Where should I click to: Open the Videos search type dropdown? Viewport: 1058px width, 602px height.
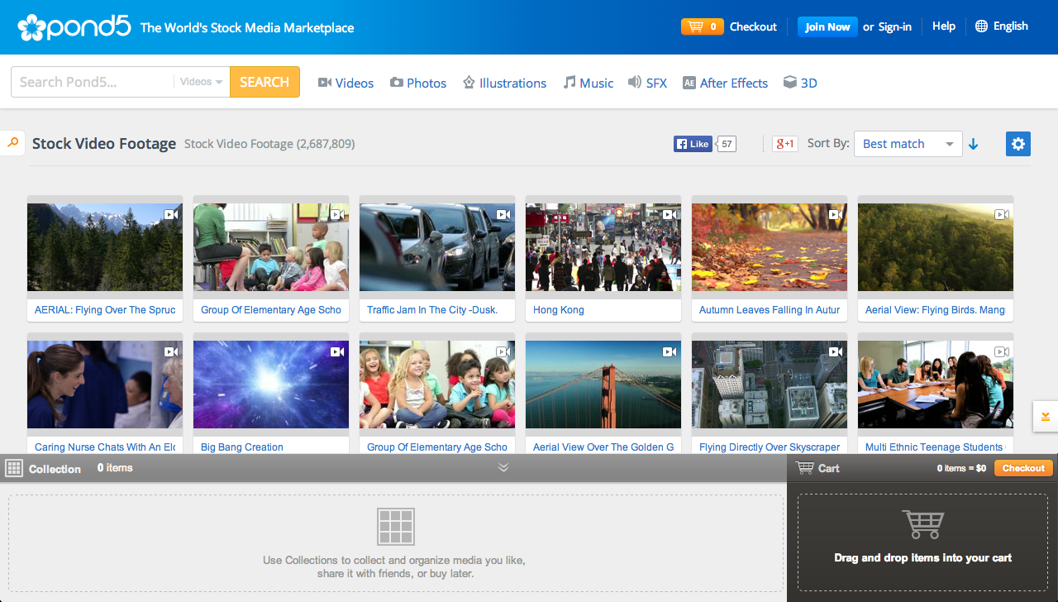pyautogui.click(x=199, y=81)
